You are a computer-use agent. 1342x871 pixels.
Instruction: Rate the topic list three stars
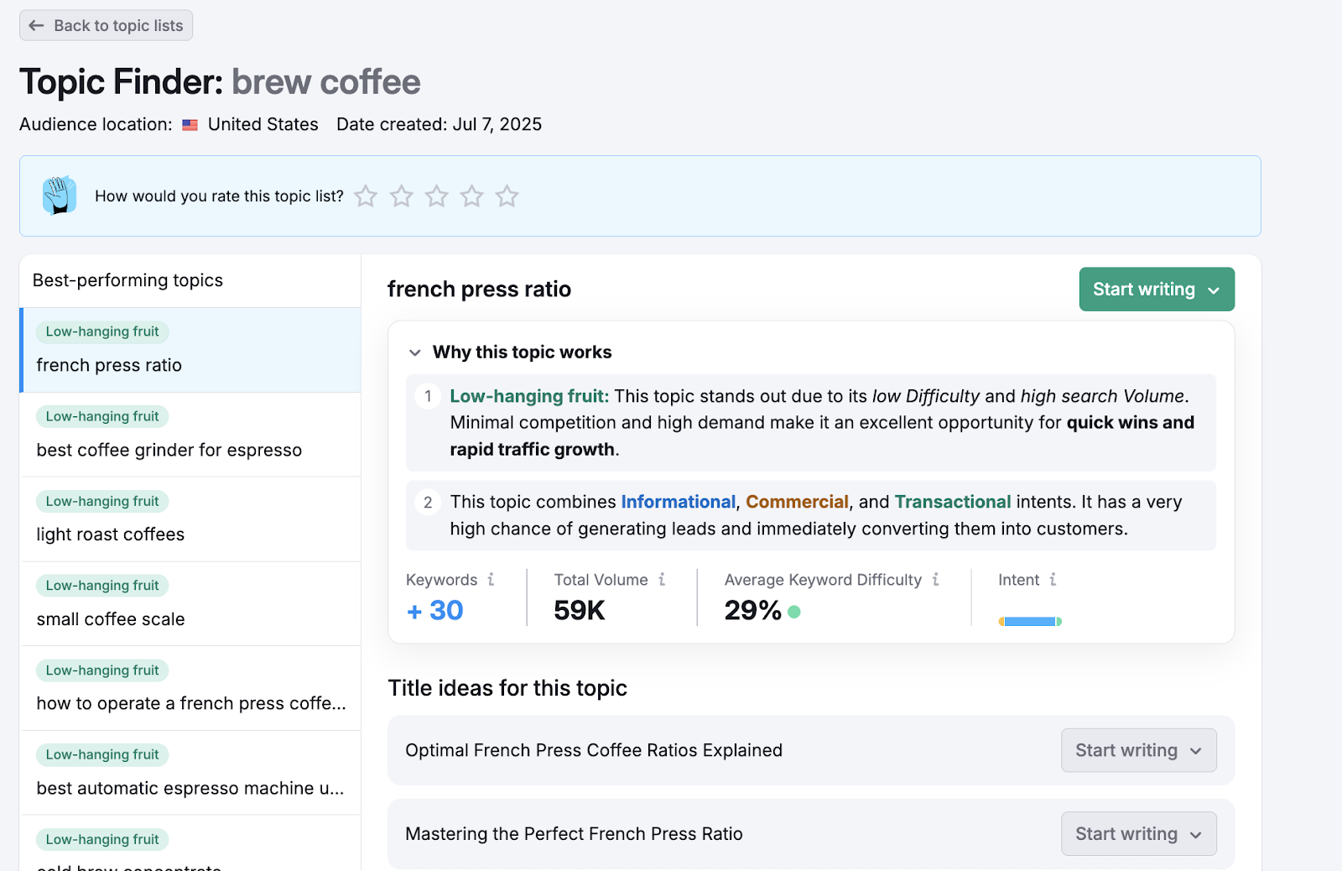436,196
